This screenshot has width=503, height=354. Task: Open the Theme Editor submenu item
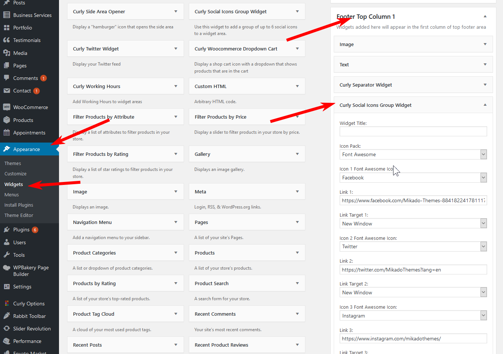click(x=19, y=215)
